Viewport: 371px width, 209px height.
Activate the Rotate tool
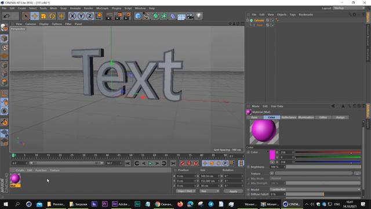52,16
